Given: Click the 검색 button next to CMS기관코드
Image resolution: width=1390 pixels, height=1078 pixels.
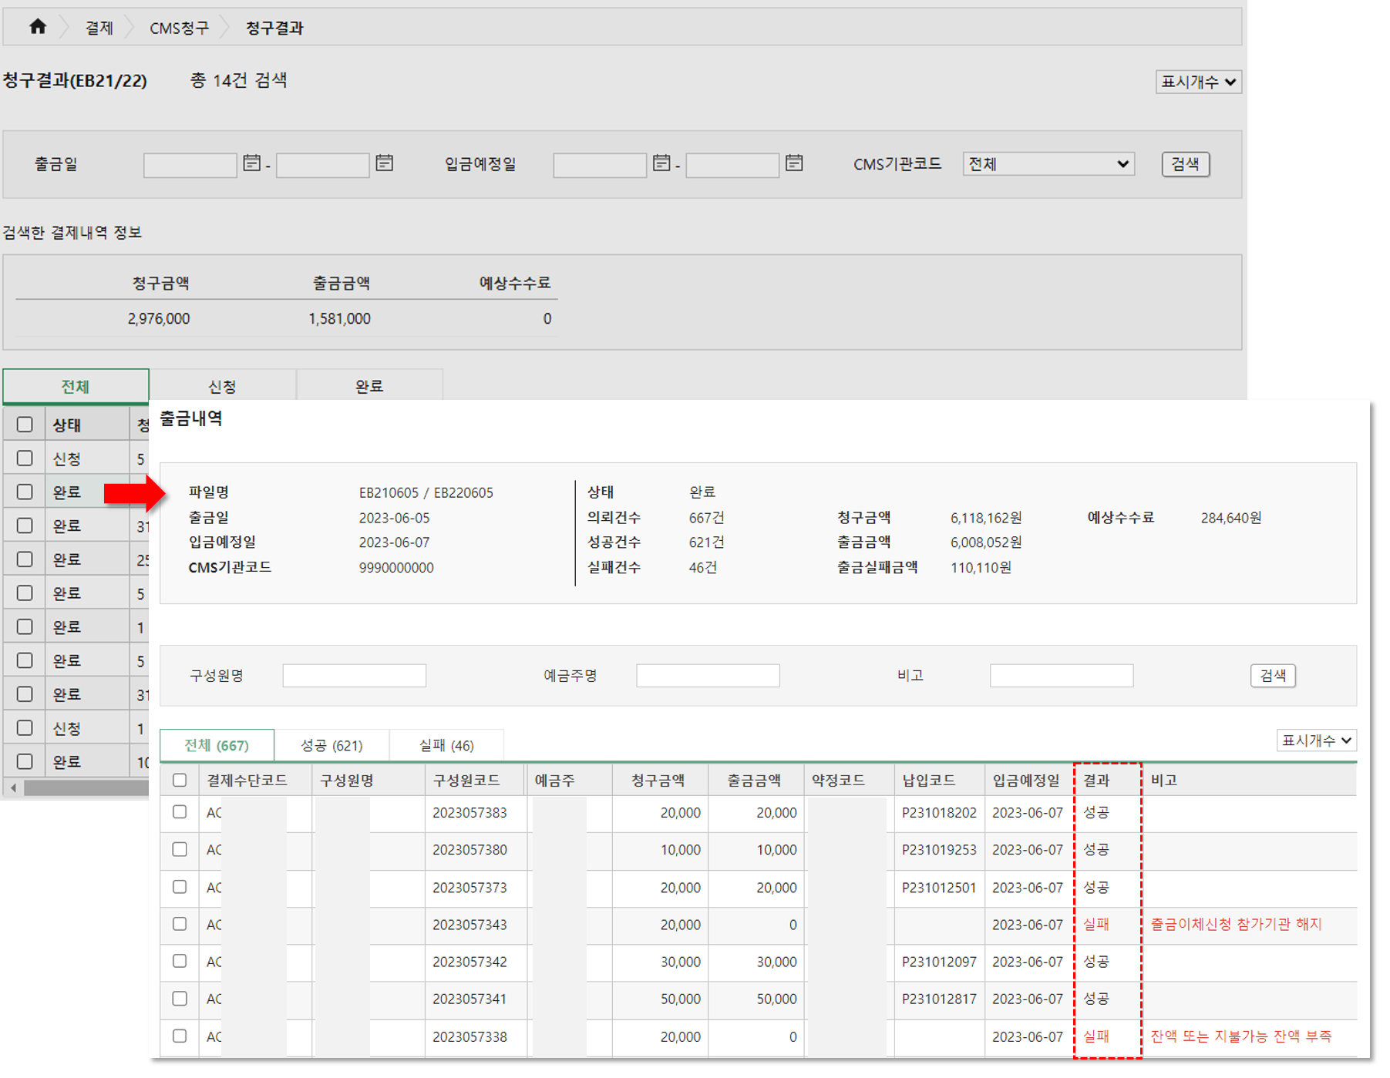Looking at the screenshot, I should coord(1185,164).
